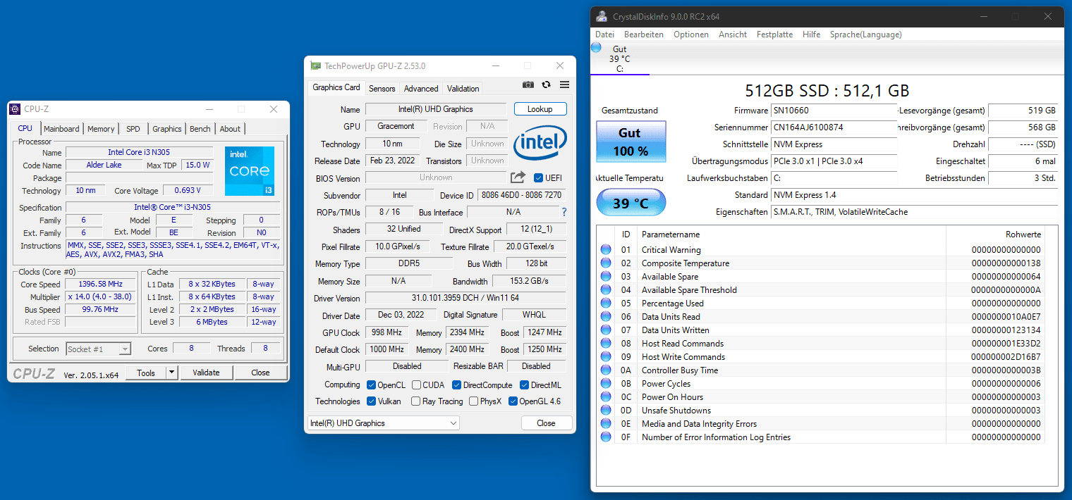1072x500 pixels.
Task: Click the 39 °C temperature button
Action: point(631,203)
